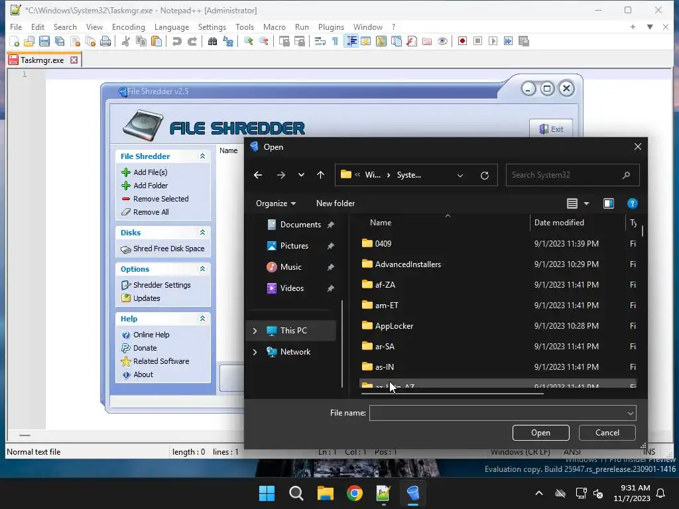Viewport: 679px width, 509px height.
Task: Collapse the Options panel section
Action: 202,269
